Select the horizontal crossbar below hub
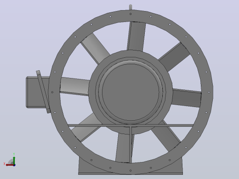This screenshot has height=179, width=239. click(x=131, y=126)
